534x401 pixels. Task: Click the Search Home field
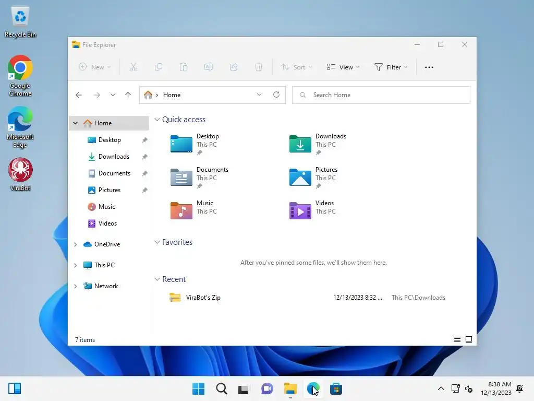(381, 95)
